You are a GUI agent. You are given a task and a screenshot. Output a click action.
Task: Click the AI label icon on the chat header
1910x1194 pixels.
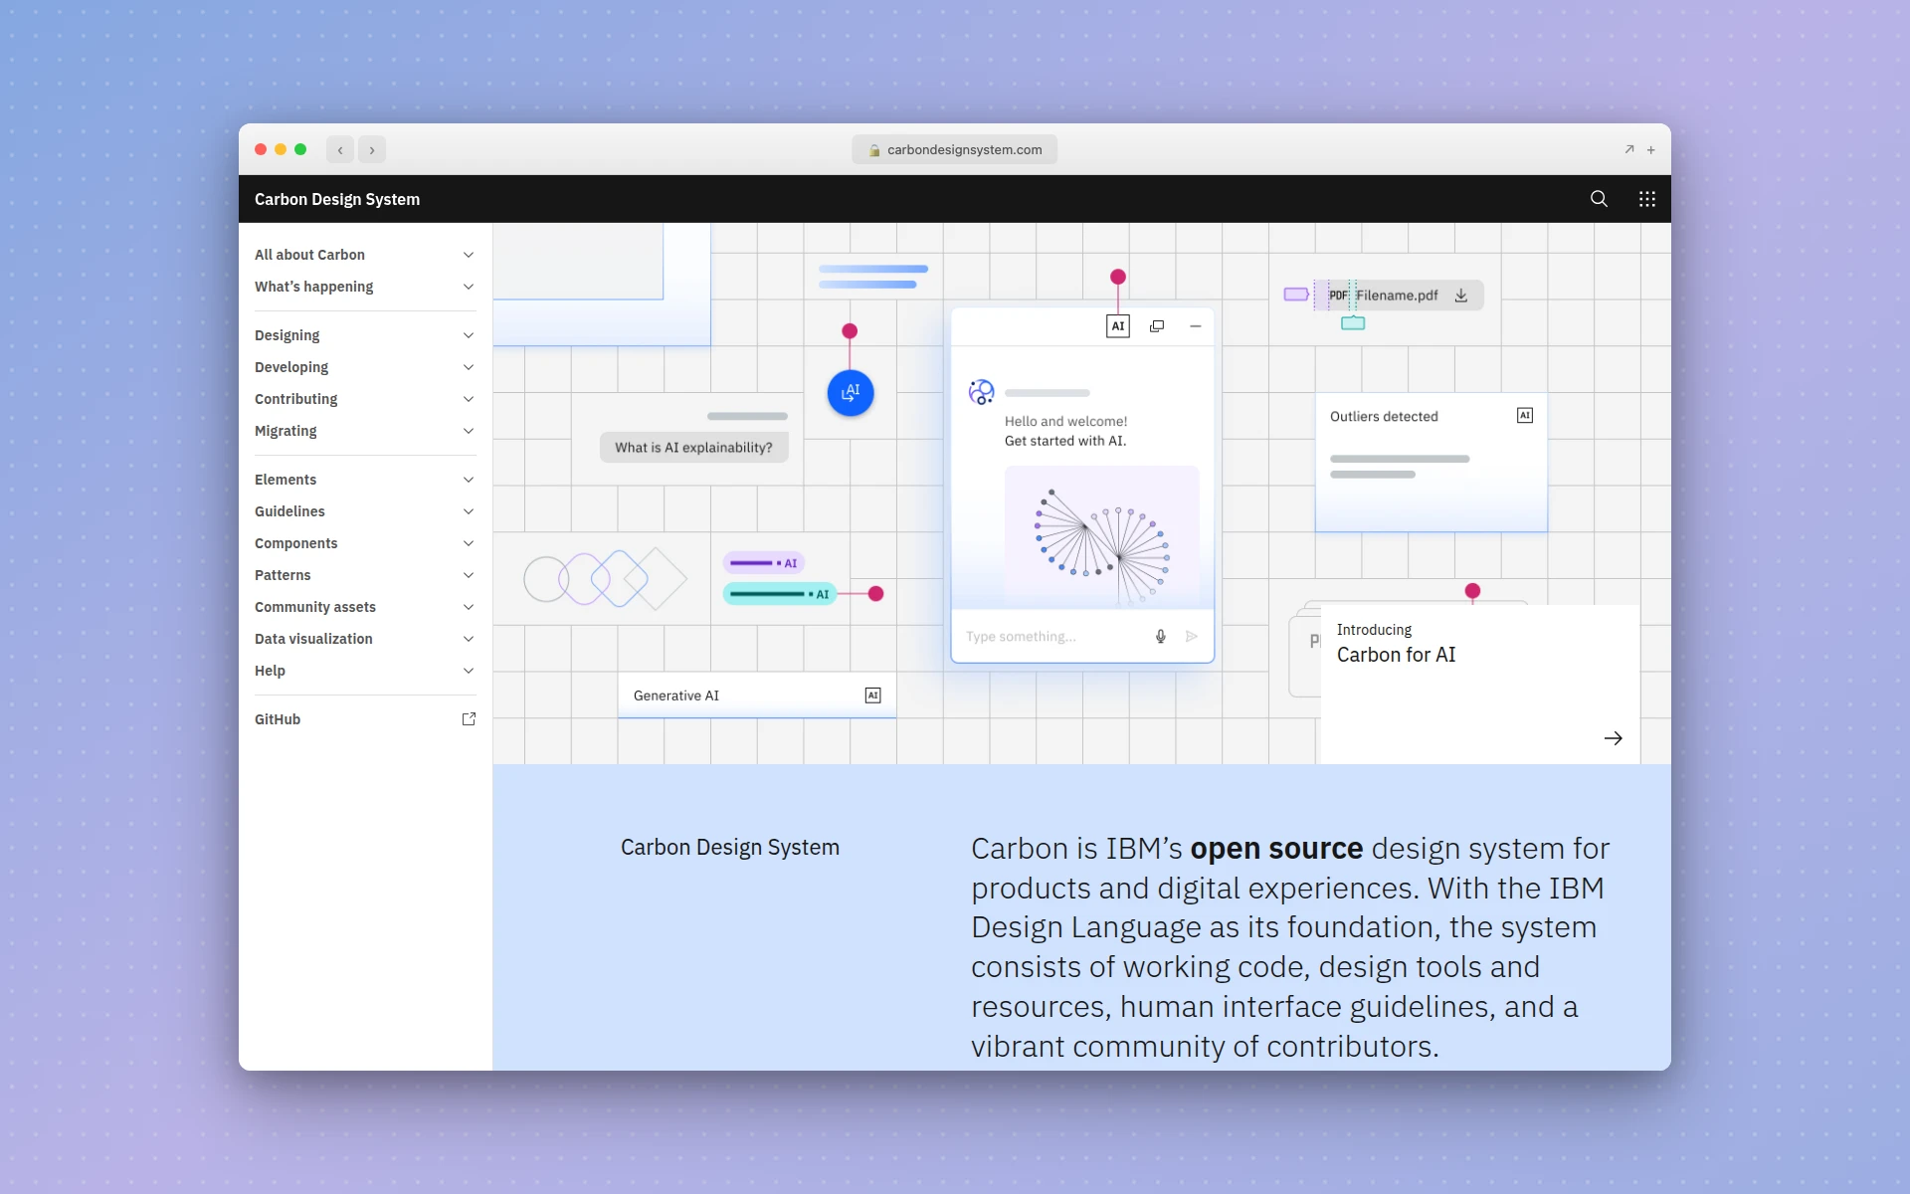tap(1117, 325)
